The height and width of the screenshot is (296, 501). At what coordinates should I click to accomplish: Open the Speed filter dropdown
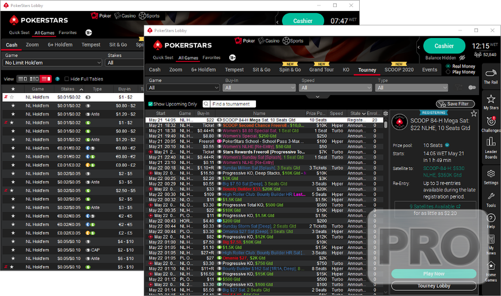coord(336,87)
